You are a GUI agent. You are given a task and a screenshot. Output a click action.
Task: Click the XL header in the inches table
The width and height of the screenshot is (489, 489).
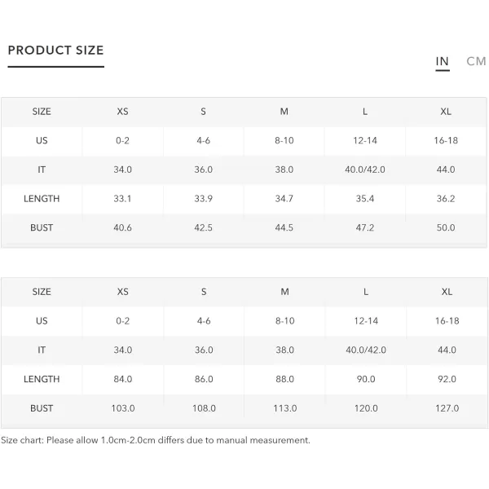[x=446, y=112]
